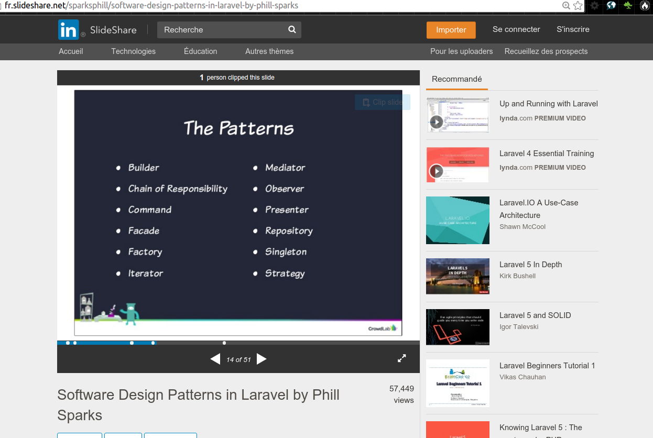
Task: Click the S'inscrire link
Action: coord(573,29)
